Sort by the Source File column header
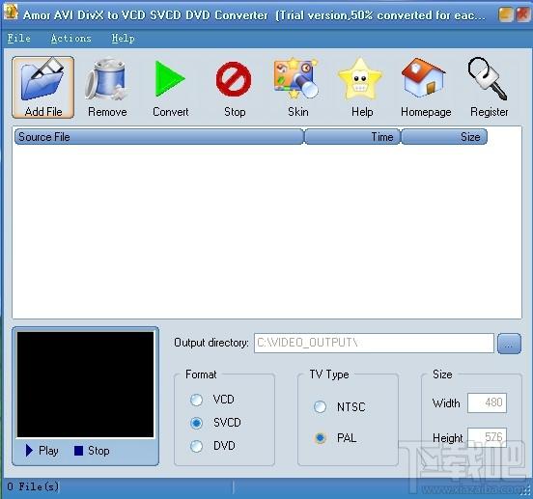Image resolution: width=533 pixels, height=499 pixels. (x=159, y=136)
